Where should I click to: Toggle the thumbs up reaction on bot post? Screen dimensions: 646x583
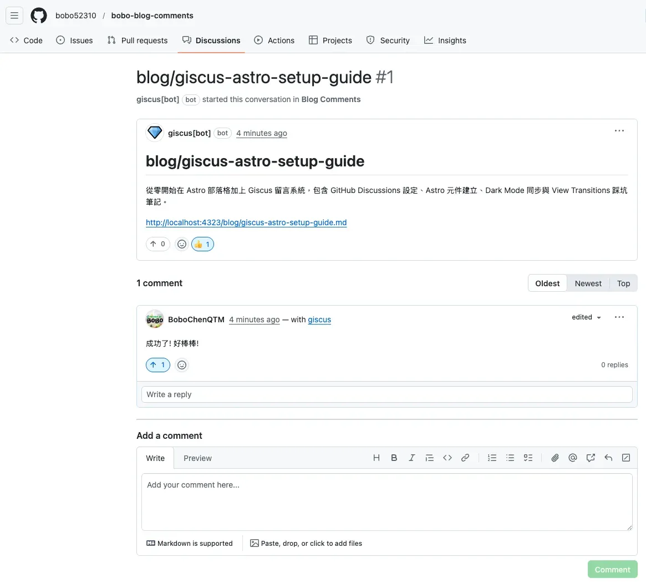(203, 244)
